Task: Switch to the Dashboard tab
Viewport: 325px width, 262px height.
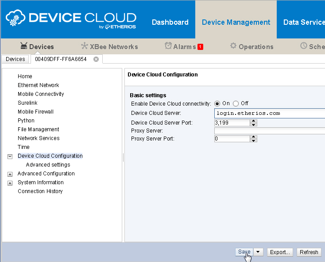Action: click(x=170, y=22)
